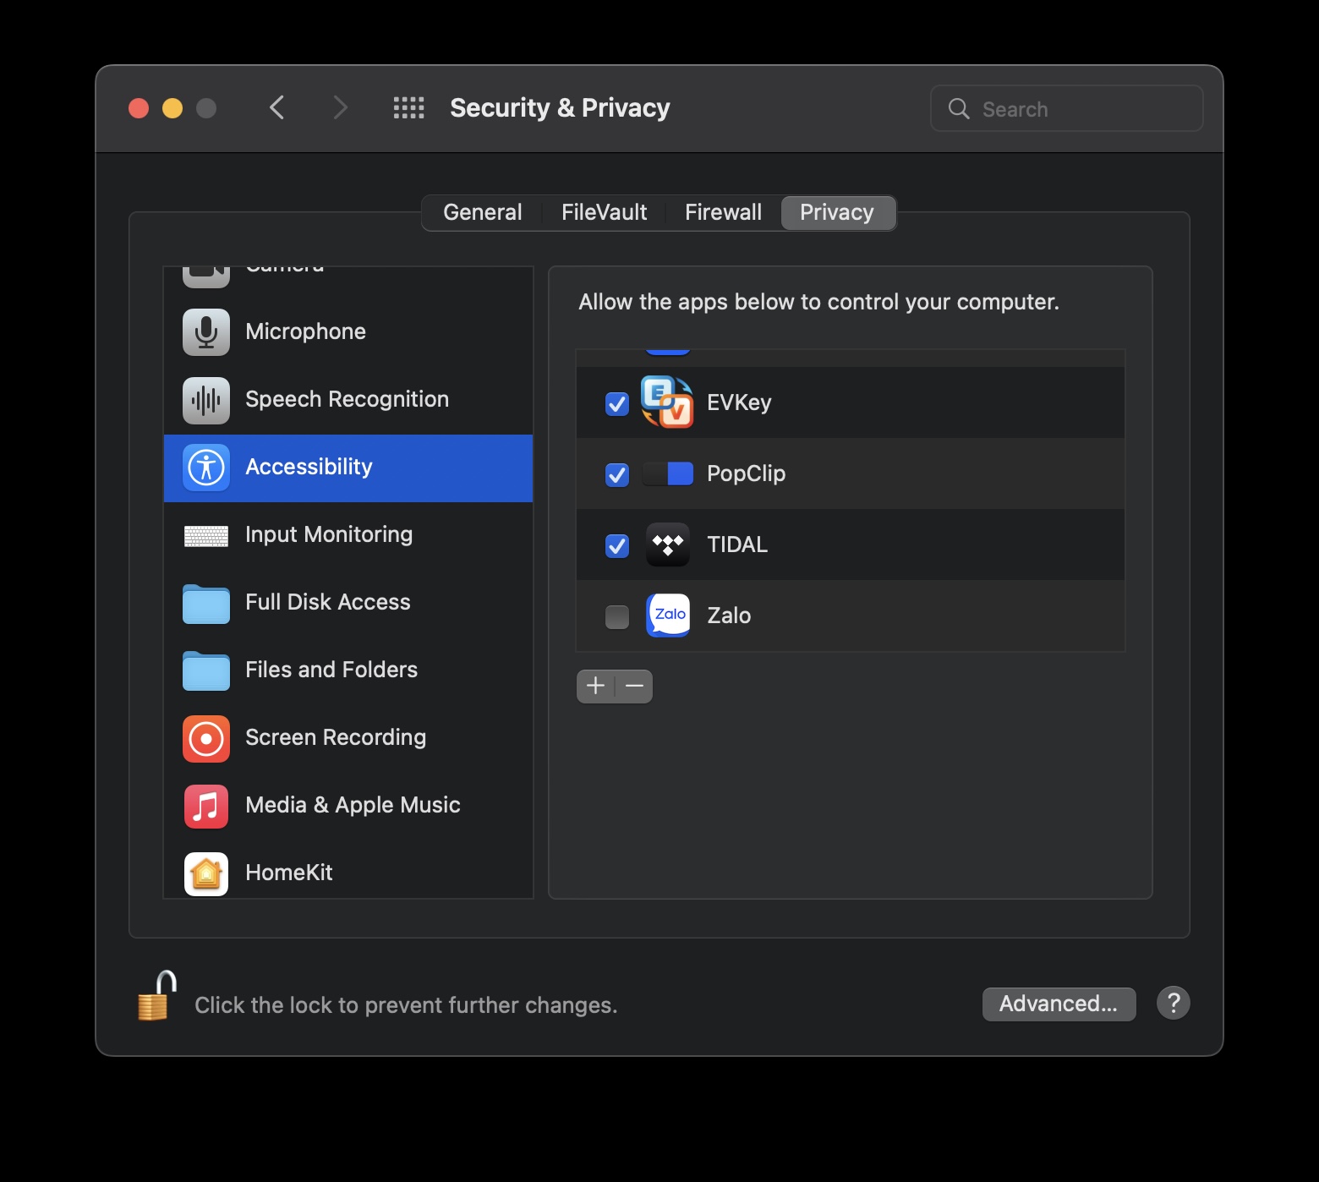1319x1182 pixels.
Task: Click the Microphone icon in sidebar
Action: [206, 332]
